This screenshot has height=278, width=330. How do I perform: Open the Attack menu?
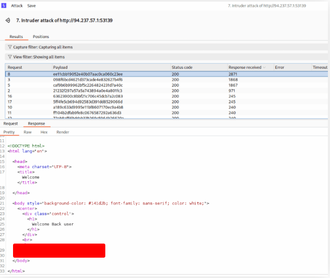click(x=17, y=5)
